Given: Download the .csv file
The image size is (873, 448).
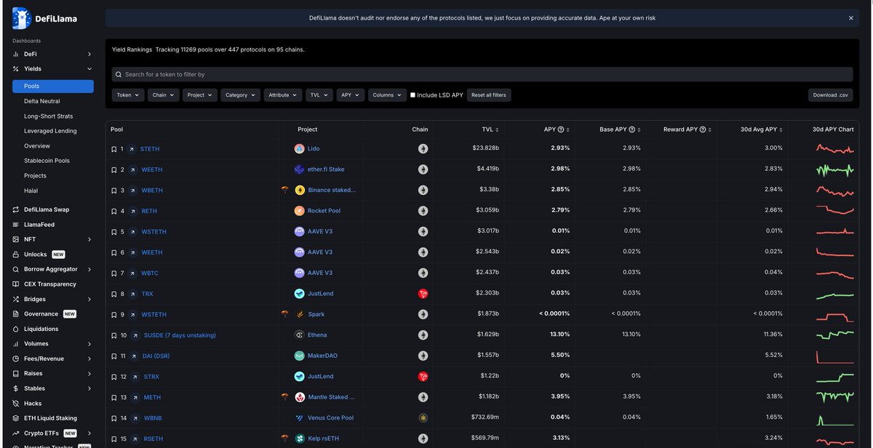Looking at the screenshot, I should 830,95.
